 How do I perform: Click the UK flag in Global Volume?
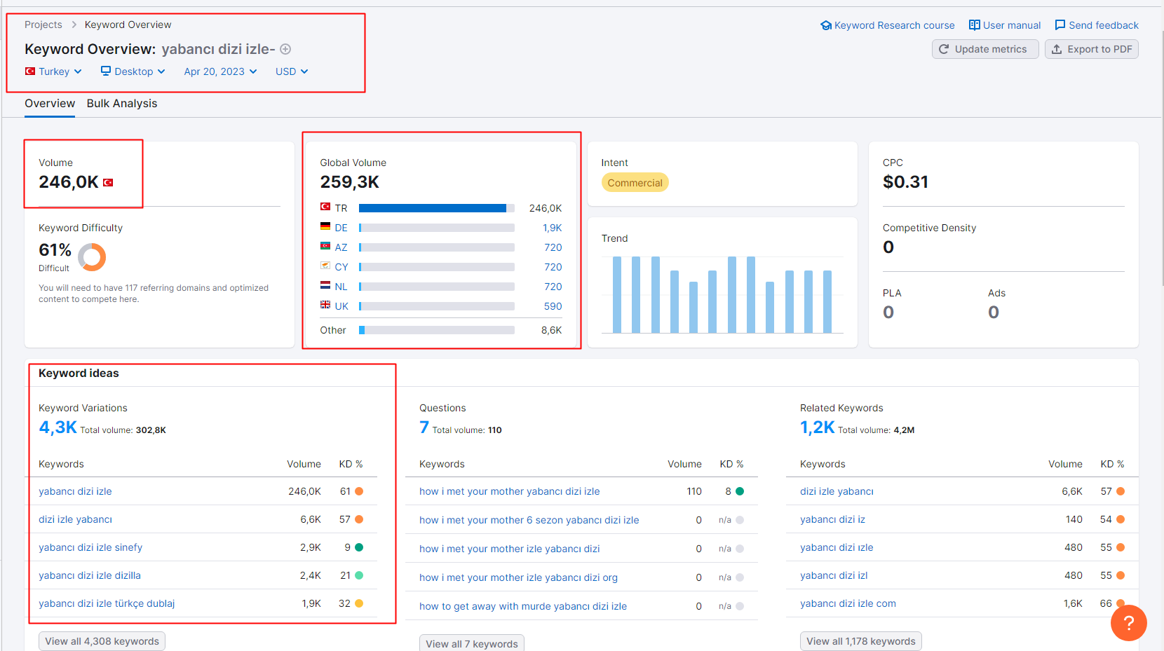(325, 305)
